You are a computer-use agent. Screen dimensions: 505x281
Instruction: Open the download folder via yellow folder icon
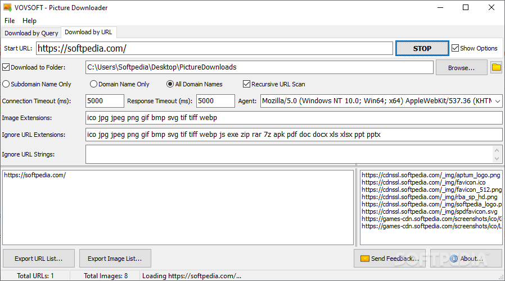point(497,67)
